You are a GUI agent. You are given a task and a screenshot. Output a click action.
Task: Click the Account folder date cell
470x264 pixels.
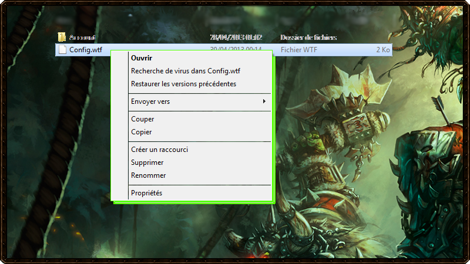coord(236,38)
